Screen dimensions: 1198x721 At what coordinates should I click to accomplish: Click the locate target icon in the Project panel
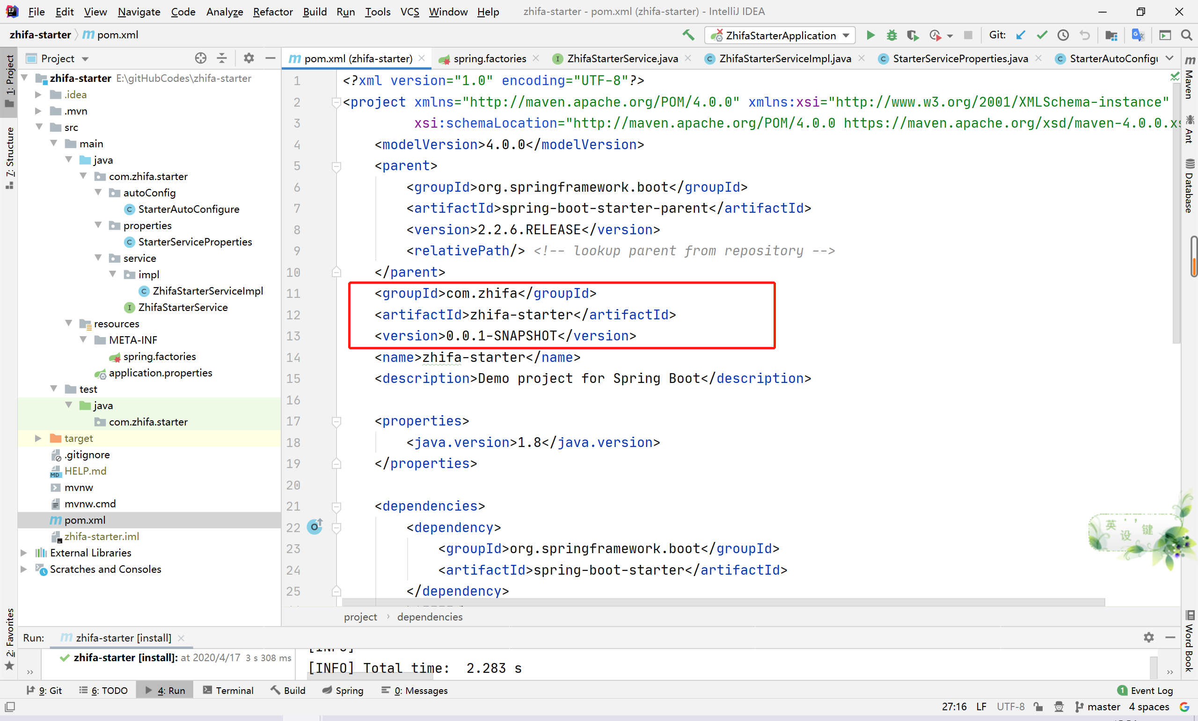click(x=200, y=58)
